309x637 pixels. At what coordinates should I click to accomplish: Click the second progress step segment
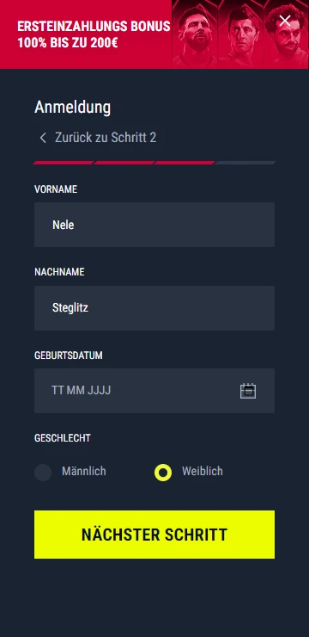(124, 163)
